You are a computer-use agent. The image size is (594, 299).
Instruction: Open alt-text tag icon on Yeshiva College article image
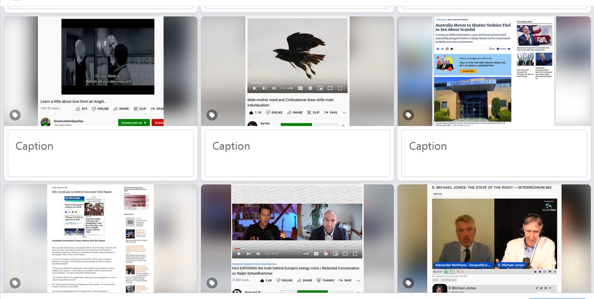click(x=408, y=115)
